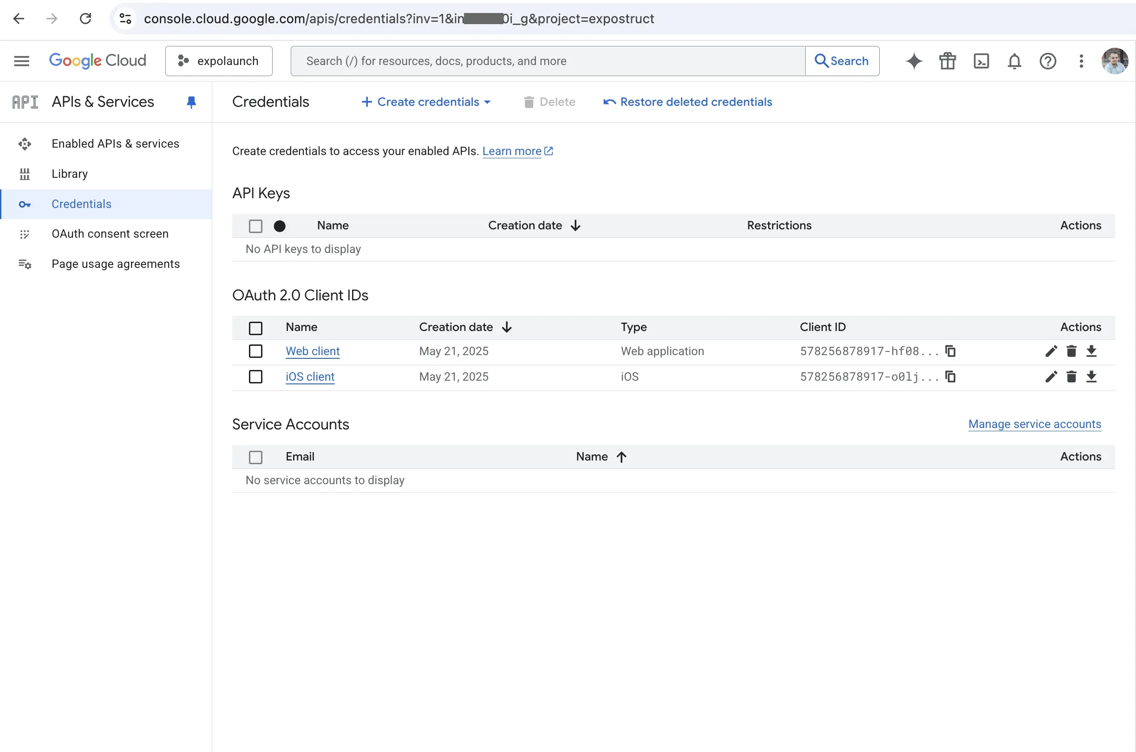Open the expolaunch project selector
Screen dimensions: 1136x752
click(x=219, y=61)
